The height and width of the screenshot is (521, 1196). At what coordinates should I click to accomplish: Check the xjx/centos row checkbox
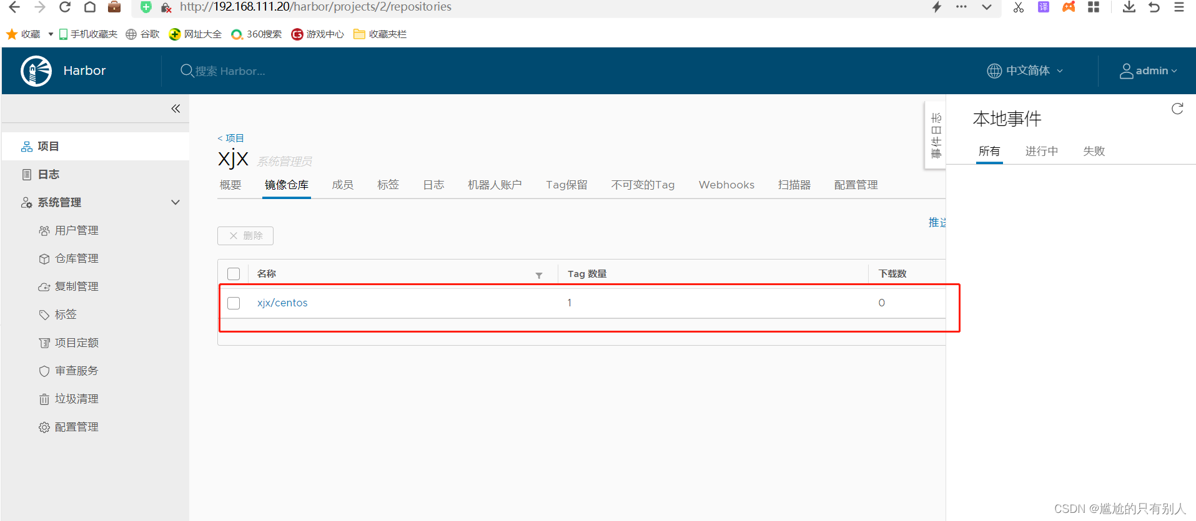(234, 303)
